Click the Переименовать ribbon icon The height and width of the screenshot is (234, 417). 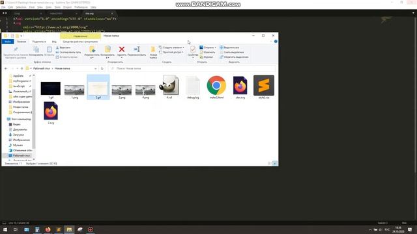click(x=137, y=49)
